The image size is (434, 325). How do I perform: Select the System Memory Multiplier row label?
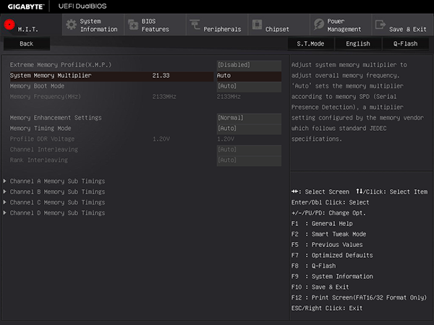pyautogui.click(x=51, y=75)
